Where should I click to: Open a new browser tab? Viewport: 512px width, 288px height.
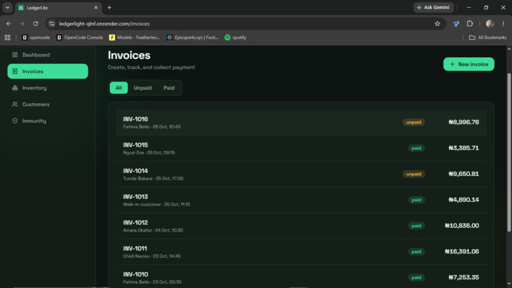[x=109, y=8]
